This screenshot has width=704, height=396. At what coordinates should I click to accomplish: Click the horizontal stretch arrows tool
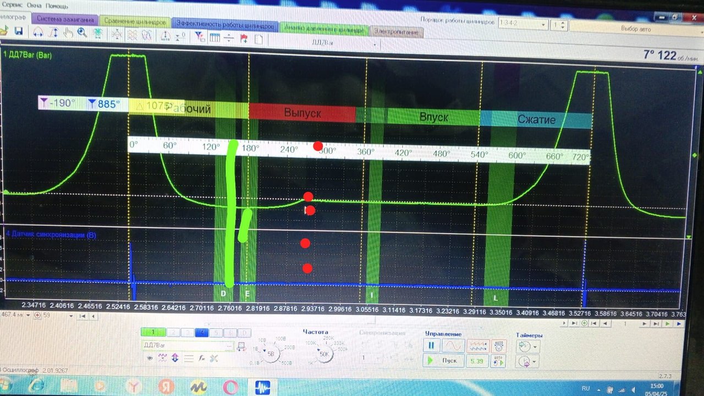[x=38, y=32]
